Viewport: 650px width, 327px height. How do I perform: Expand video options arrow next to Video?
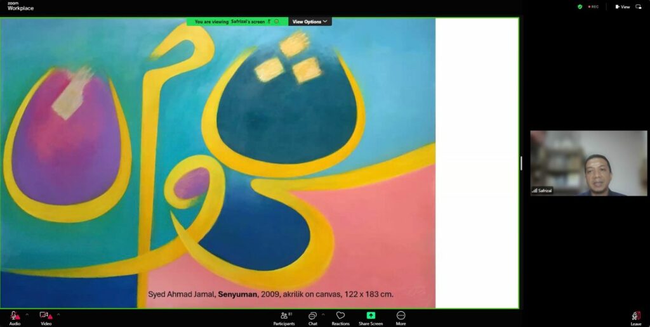click(x=58, y=314)
